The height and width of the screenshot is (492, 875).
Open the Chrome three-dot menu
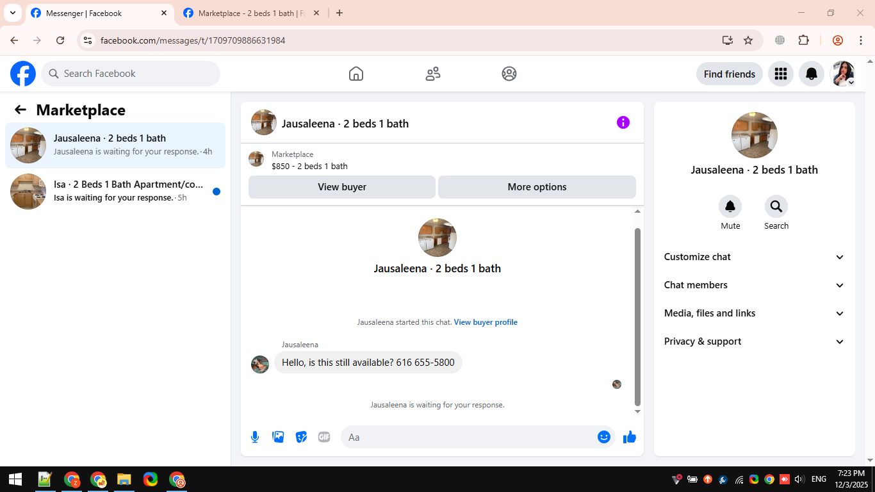pyautogui.click(x=861, y=40)
